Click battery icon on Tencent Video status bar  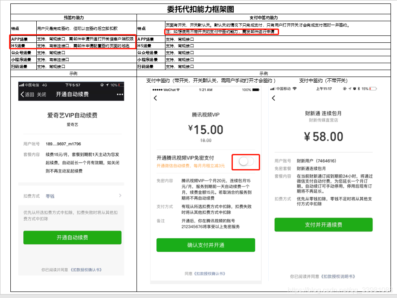256,90
